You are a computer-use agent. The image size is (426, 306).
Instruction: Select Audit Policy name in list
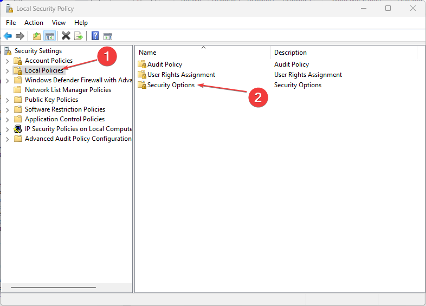pos(165,64)
